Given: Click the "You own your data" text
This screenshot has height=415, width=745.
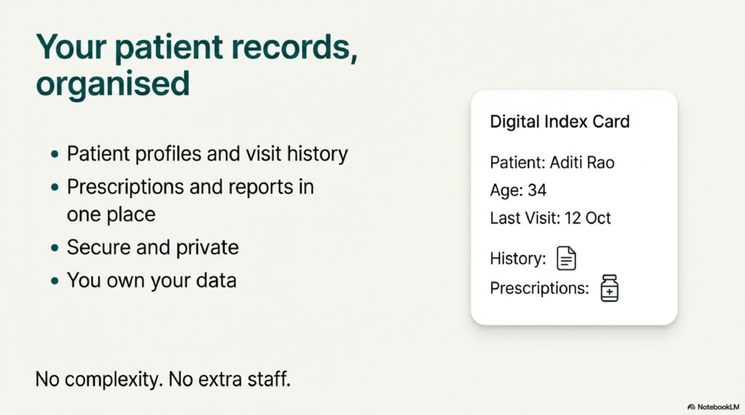Looking at the screenshot, I should pyautogui.click(x=151, y=280).
